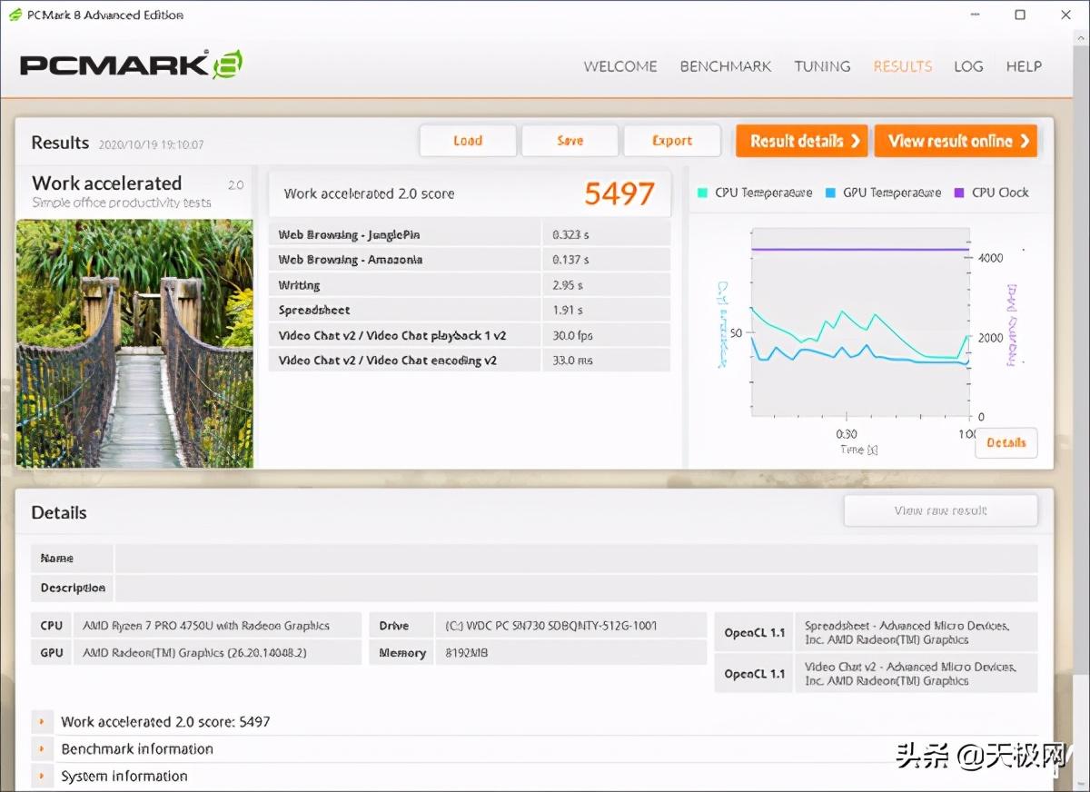Viewport: 1090px width, 792px height.
Task: Click View result online
Action: [x=956, y=141]
